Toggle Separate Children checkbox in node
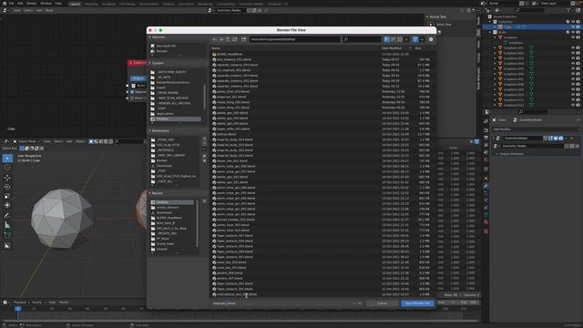This screenshot has height=328, width=583. pyautogui.click(x=132, y=92)
